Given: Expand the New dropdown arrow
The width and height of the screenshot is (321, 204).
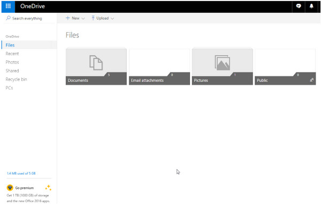Looking at the screenshot, I should click(83, 18).
